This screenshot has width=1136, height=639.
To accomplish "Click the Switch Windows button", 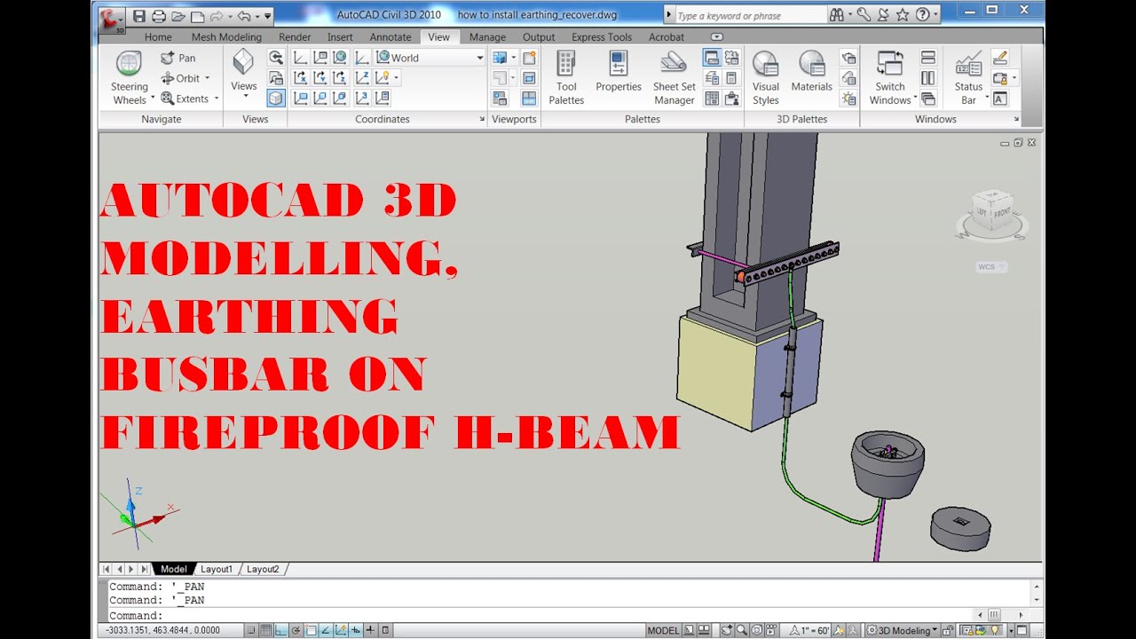I will pyautogui.click(x=890, y=78).
